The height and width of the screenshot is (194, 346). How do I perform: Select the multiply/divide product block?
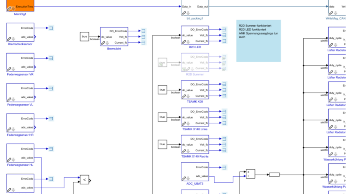click(250, 174)
